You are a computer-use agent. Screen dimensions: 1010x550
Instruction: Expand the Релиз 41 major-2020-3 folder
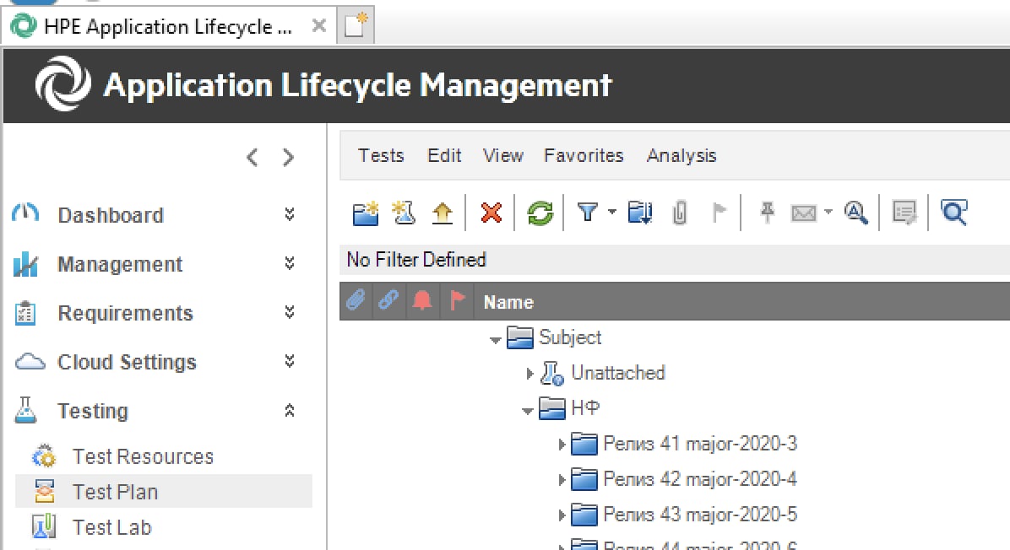[561, 444]
